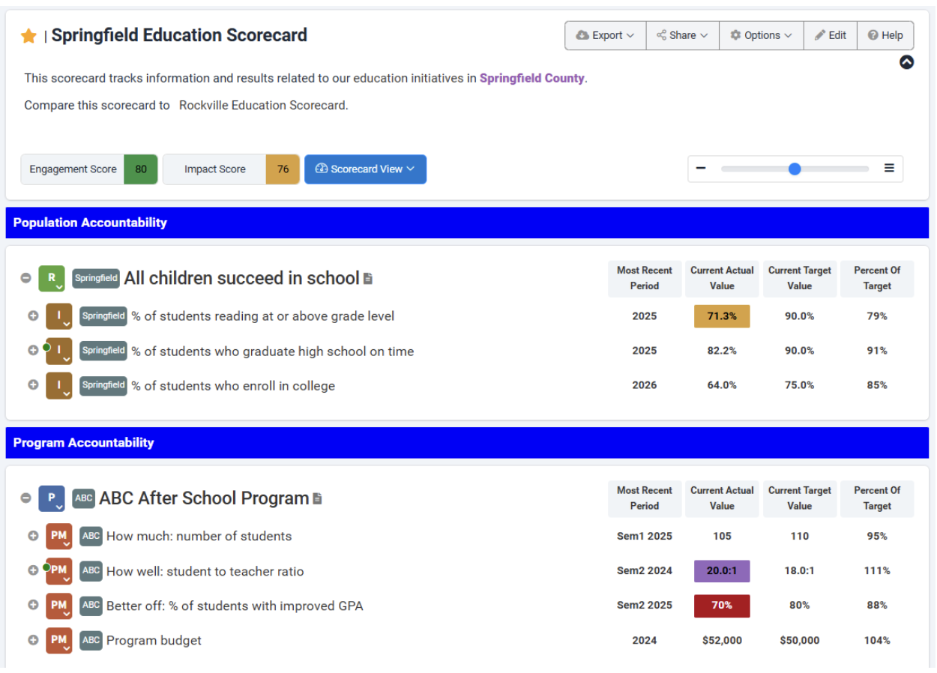Viewport: 937px width, 673px height.
Task: Click the ABC tag on the Program budget row
Action: point(91,640)
